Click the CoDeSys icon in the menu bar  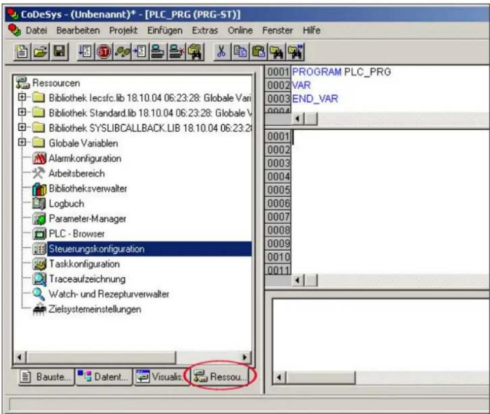14,30
